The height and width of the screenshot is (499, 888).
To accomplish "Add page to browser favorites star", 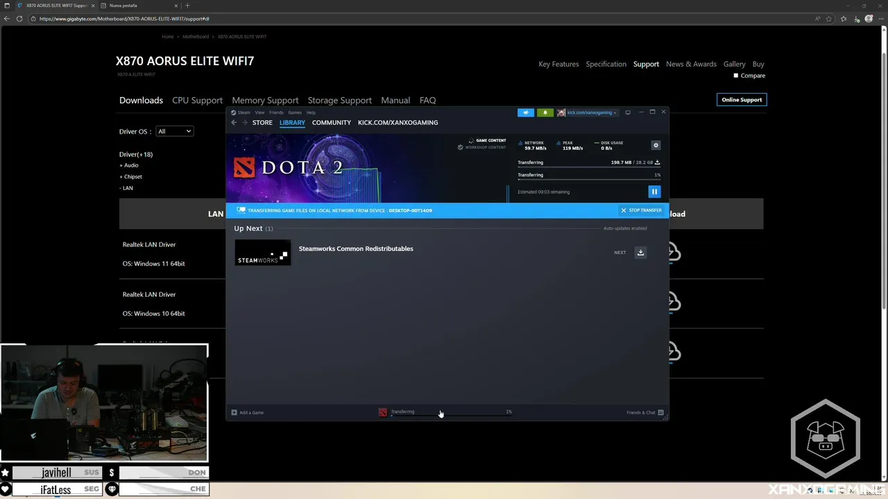I will pyautogui.click(x=828, y=19).
